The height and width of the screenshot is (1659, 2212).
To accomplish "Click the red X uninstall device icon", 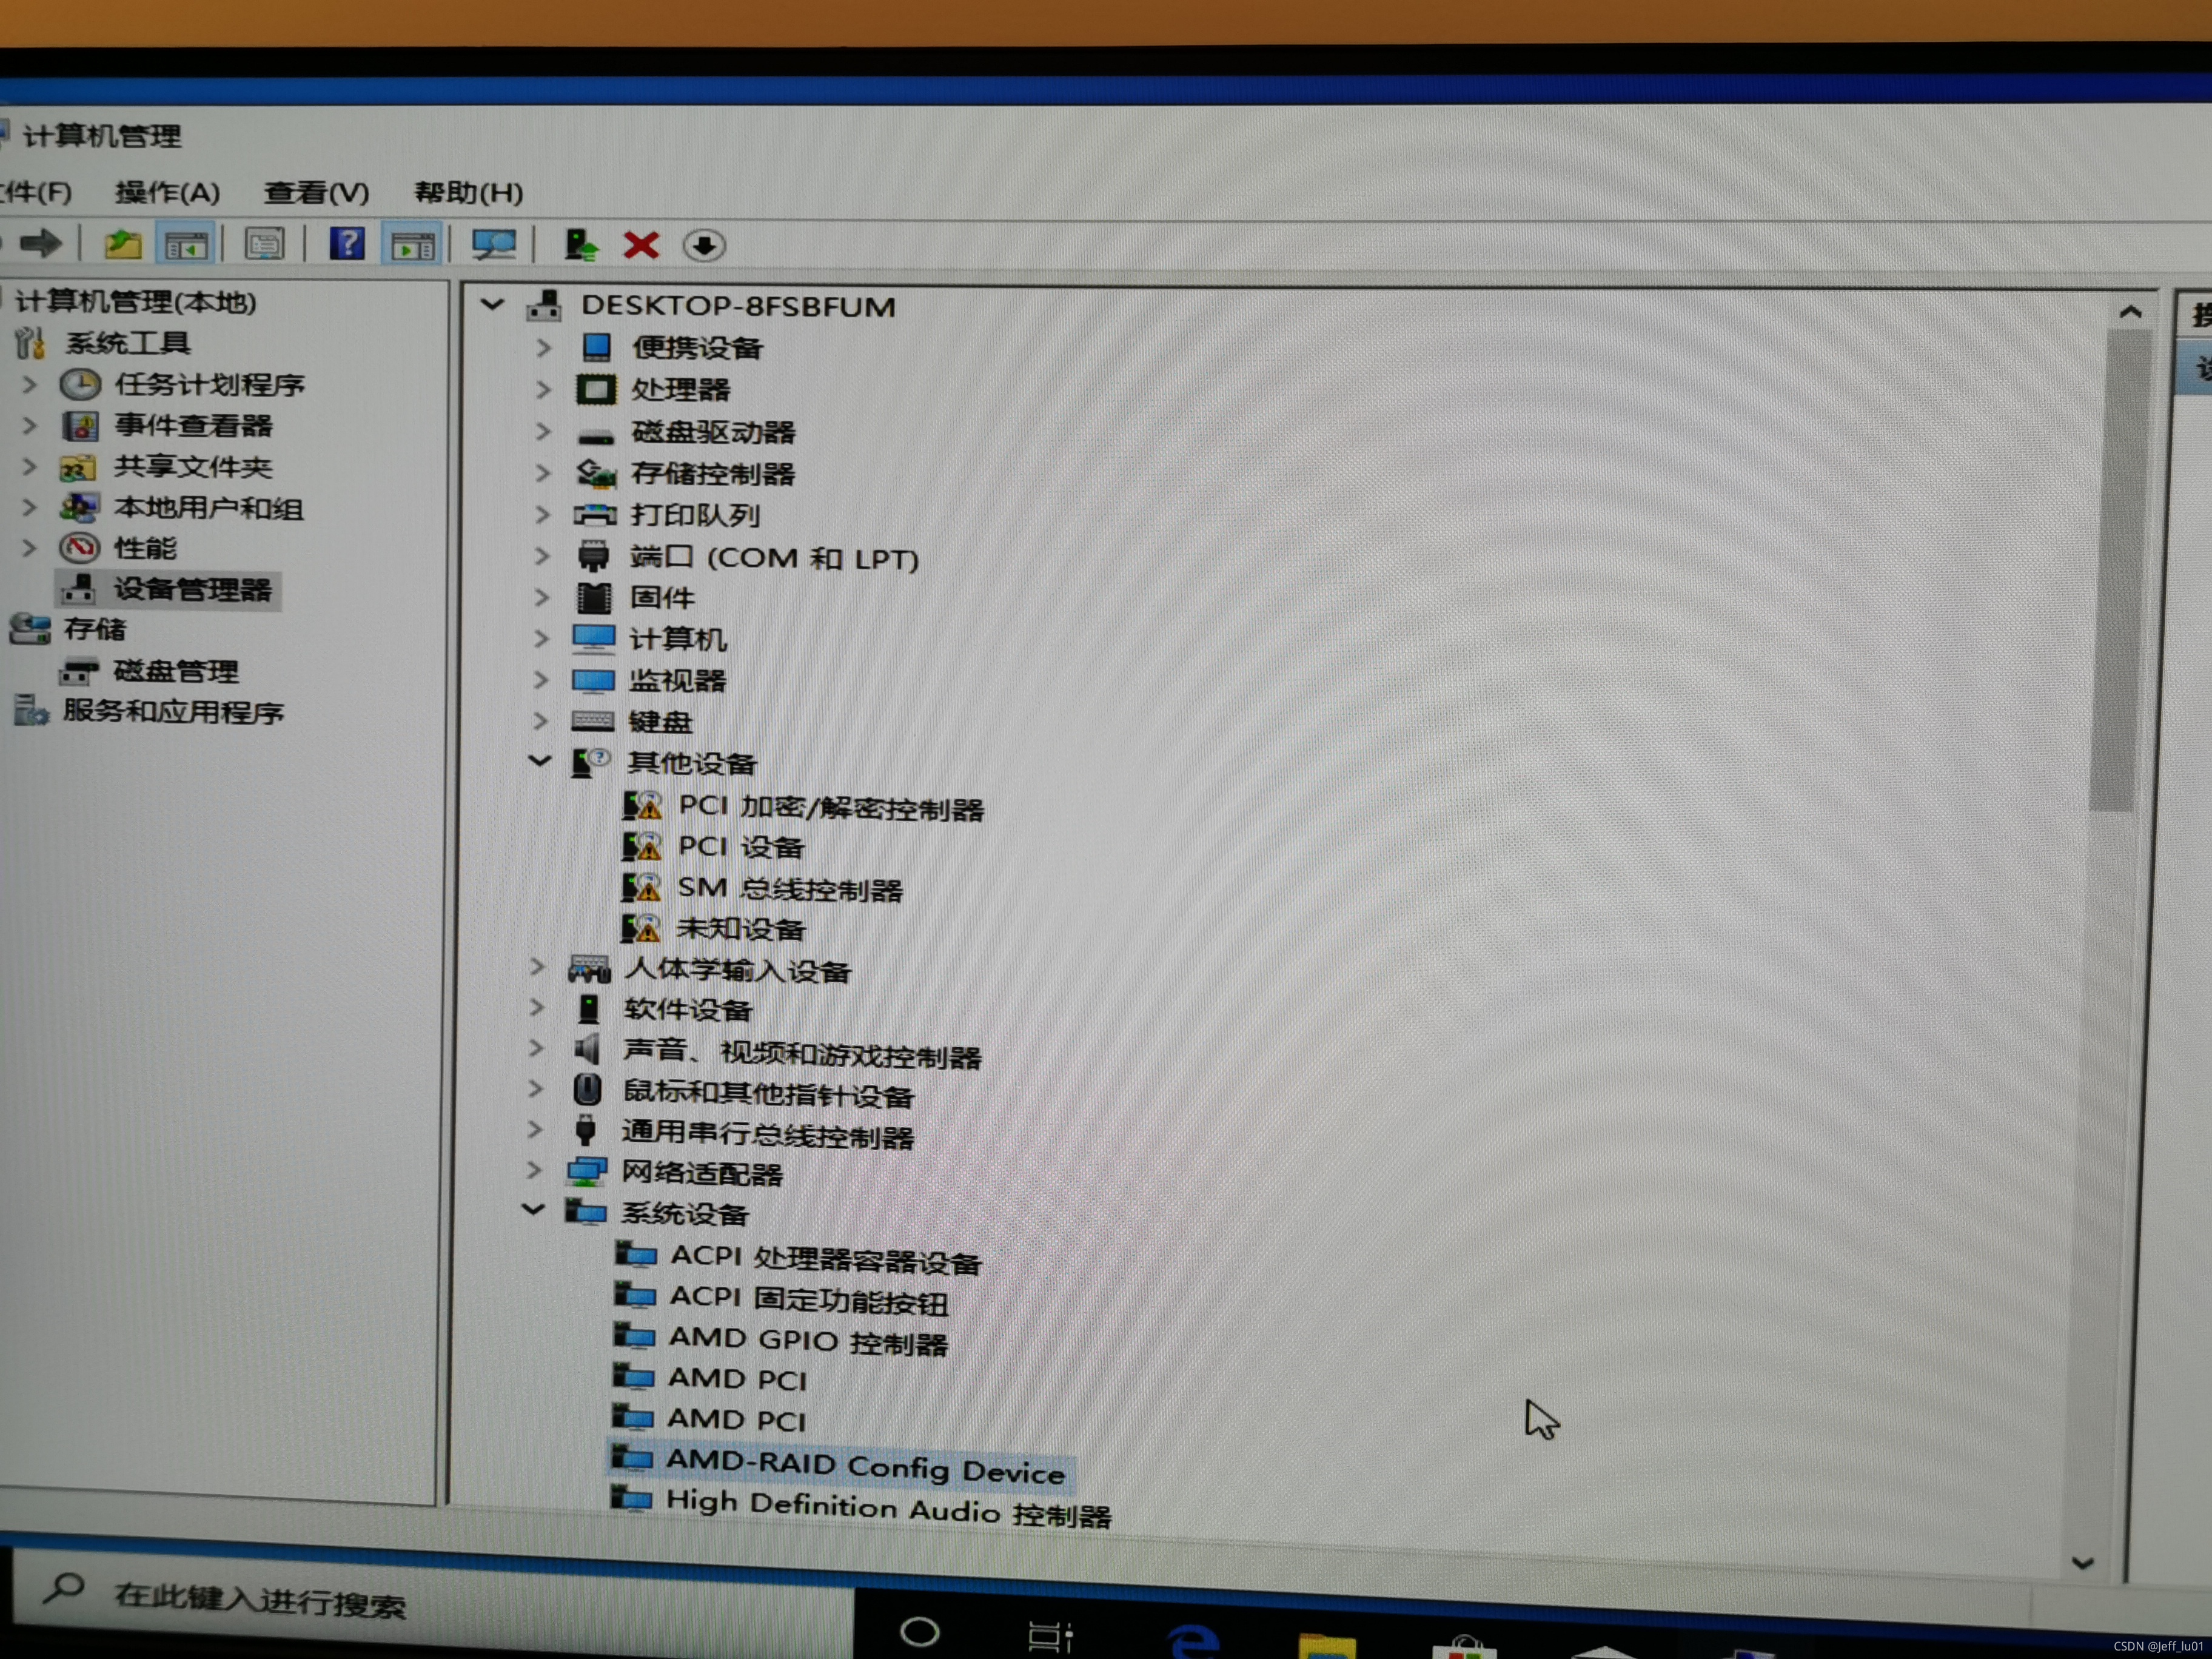I will 640,245.
